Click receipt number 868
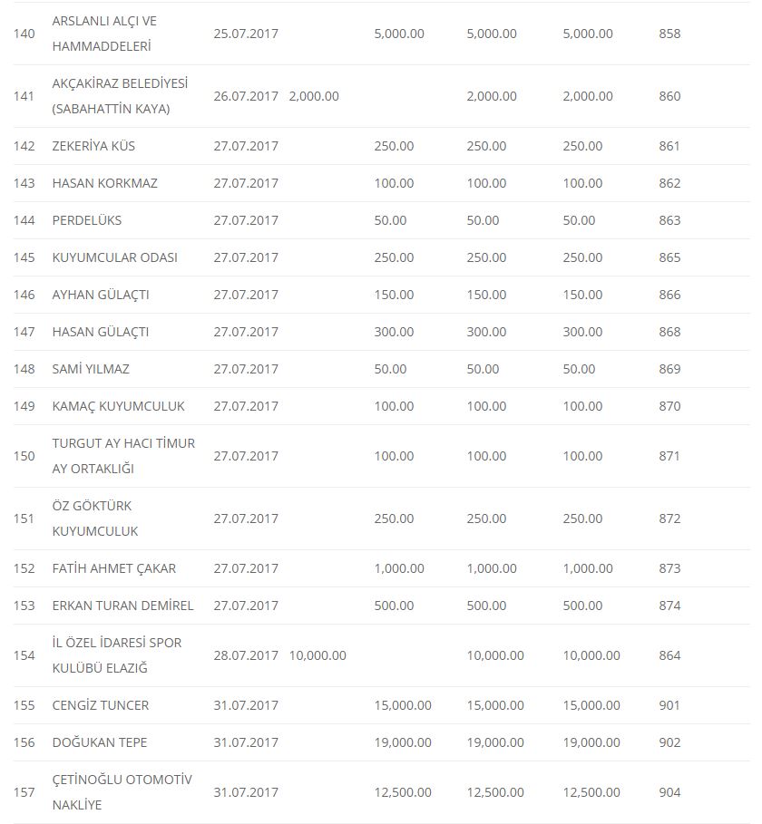Image resolution: width=762 pixels, height=824 pixels. tap(669, 332)
